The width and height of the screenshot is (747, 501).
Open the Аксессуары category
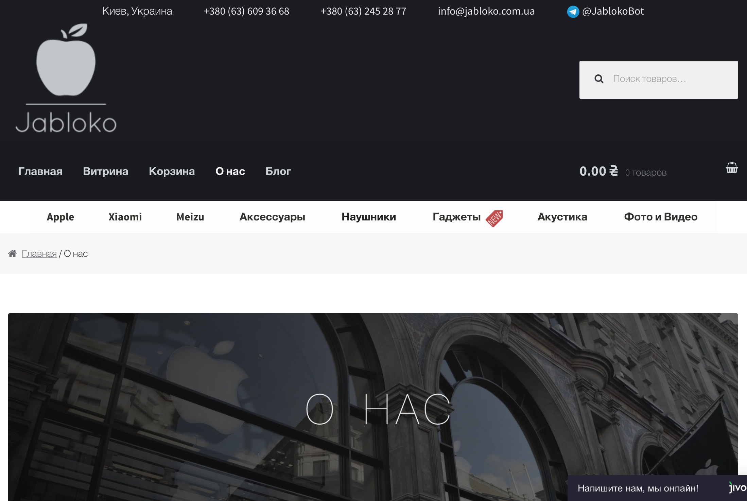(x=272, y=217)
